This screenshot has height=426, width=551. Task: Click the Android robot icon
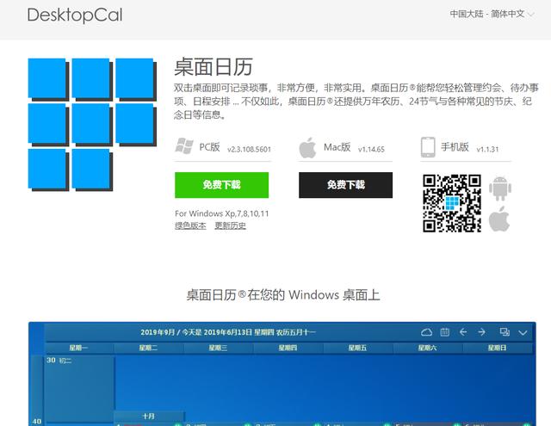click(x=500, y=188)
